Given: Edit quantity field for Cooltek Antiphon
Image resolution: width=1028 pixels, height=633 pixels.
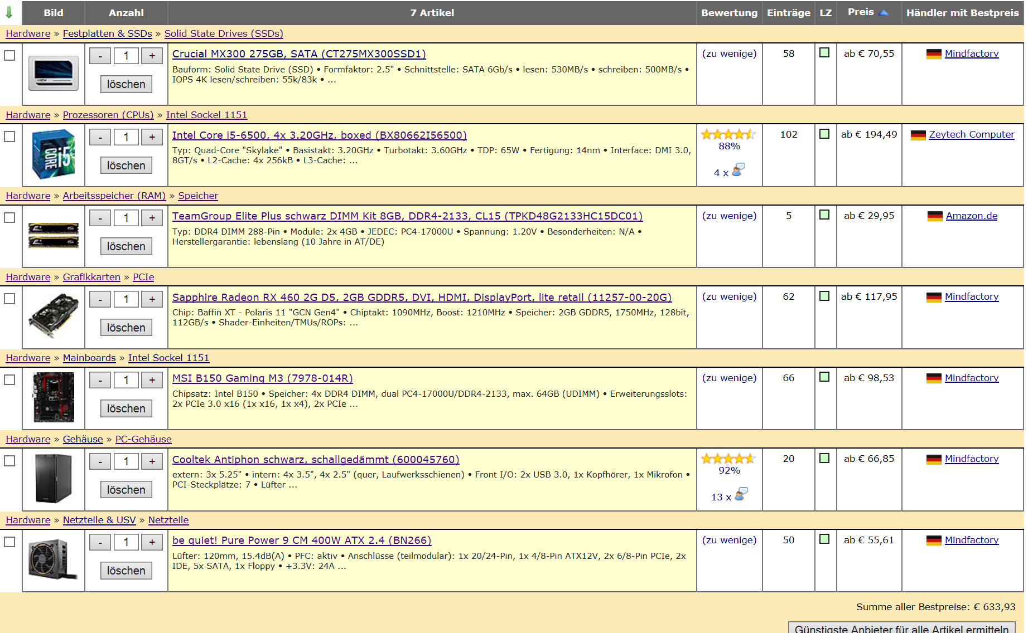Looking at the screenshot, I should point(126,461).
